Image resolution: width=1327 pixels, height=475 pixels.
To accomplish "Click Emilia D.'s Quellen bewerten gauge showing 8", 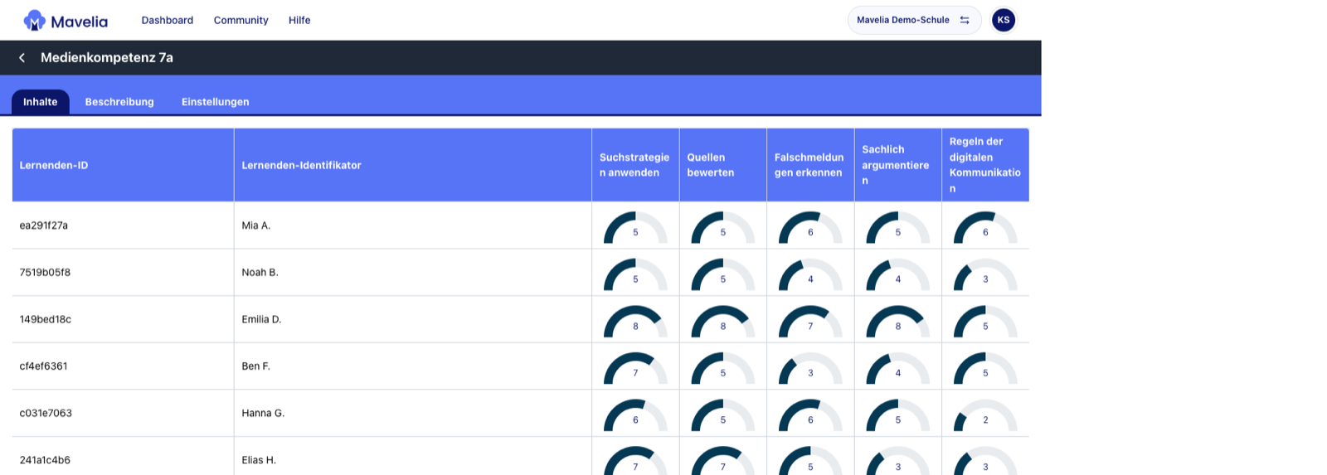I will [722, 321].
